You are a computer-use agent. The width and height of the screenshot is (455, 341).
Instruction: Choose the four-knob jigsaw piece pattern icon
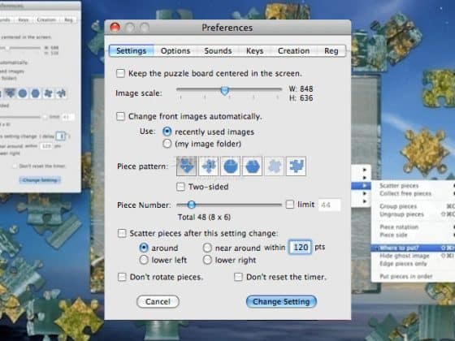[209, 166]
